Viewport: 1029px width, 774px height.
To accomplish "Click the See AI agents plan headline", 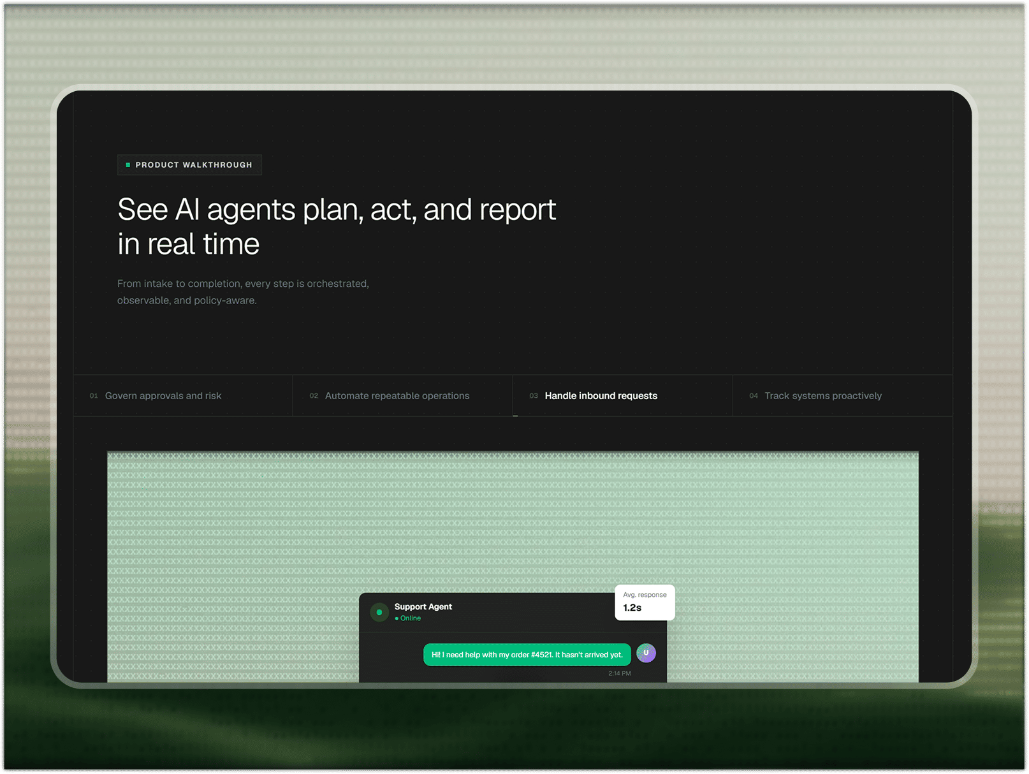I will [337, 227].
